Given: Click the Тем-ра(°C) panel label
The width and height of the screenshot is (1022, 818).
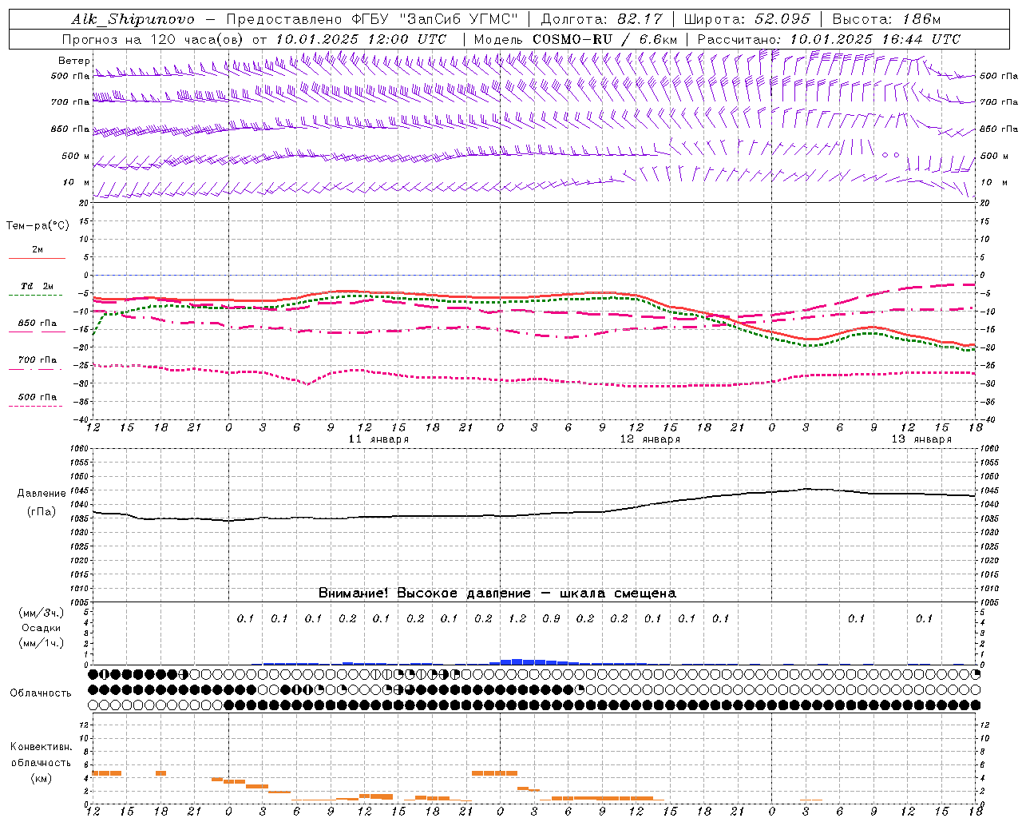Looking at the screenshot, I should point(38,226).
